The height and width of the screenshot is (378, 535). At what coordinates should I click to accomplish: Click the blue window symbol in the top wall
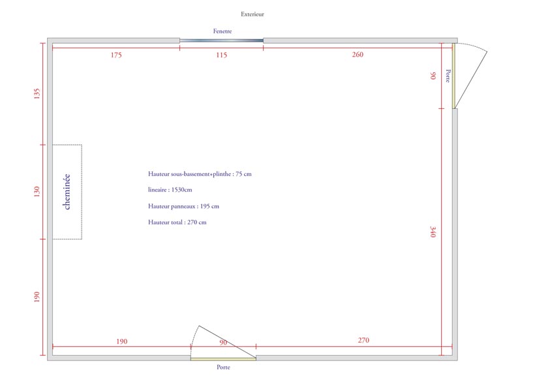pyautogui.click(x=221, y=40)
